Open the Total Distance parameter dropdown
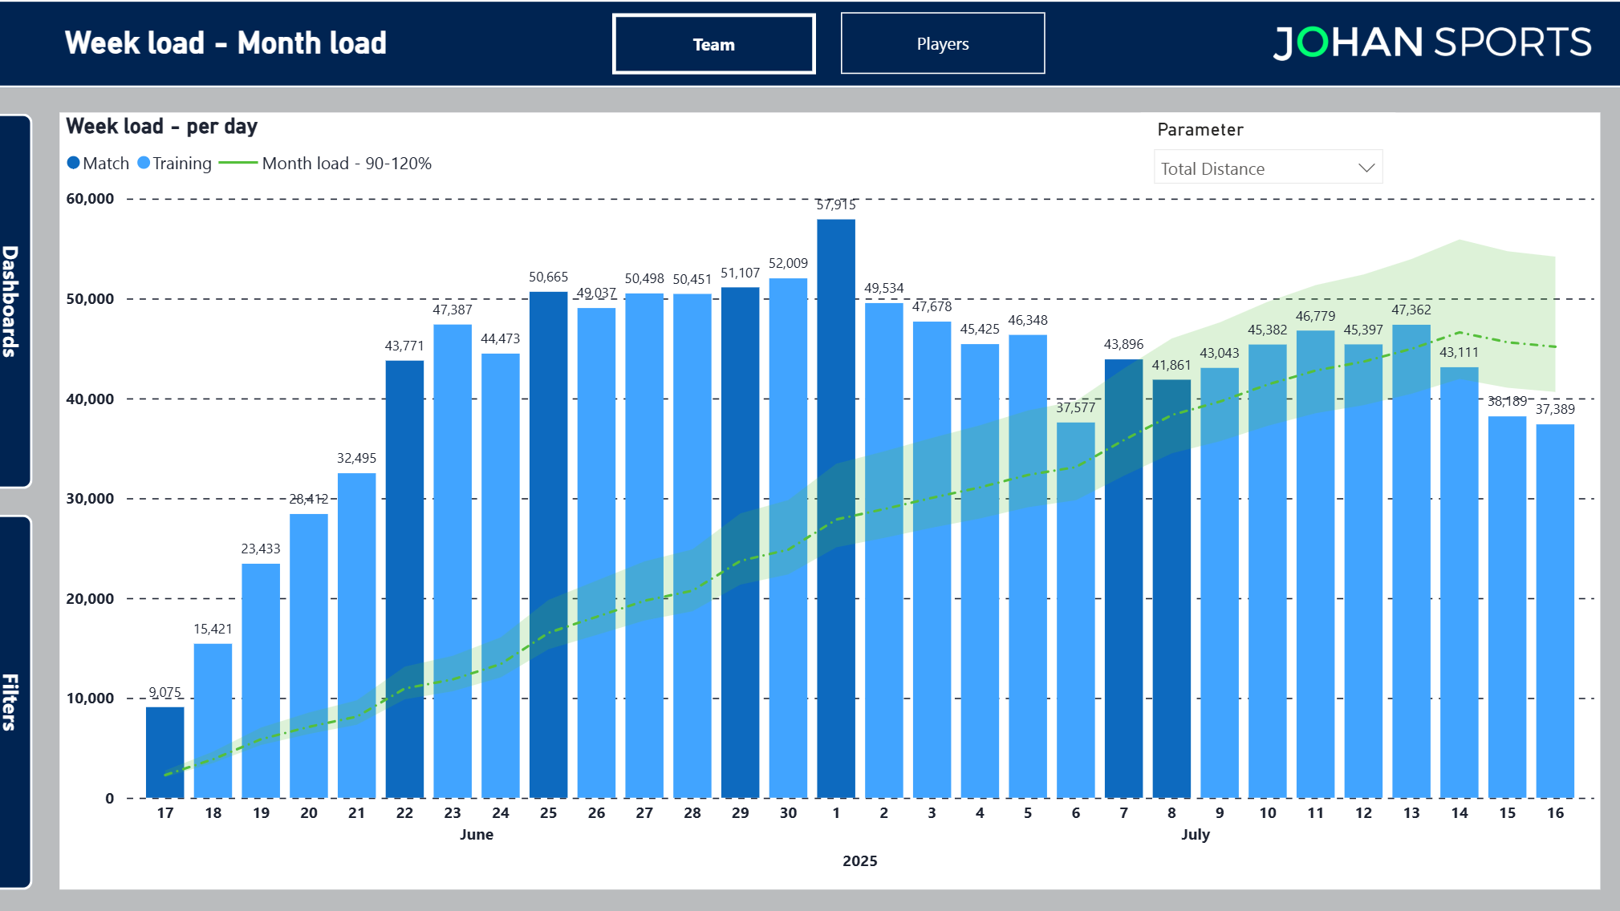 (x=1268, y=168)
